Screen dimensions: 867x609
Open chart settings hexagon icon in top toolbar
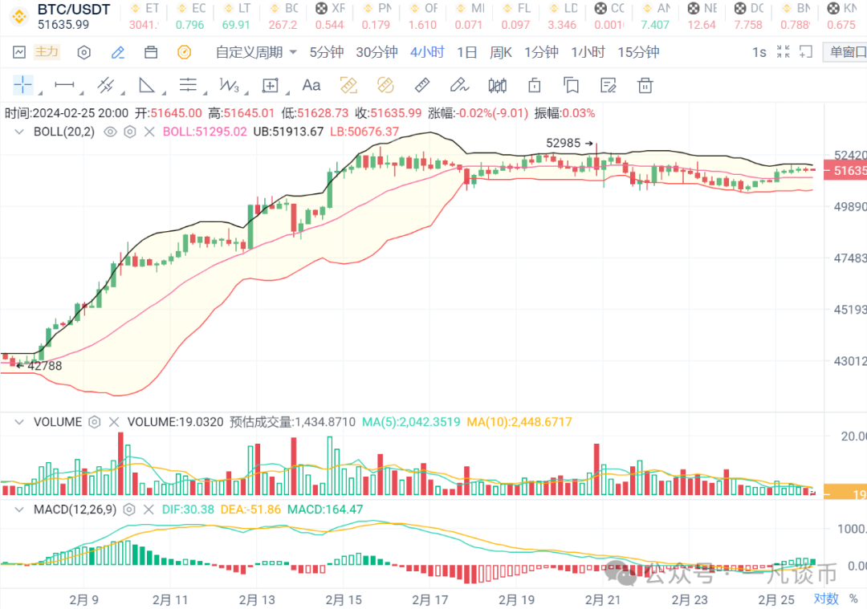(83, 52)
